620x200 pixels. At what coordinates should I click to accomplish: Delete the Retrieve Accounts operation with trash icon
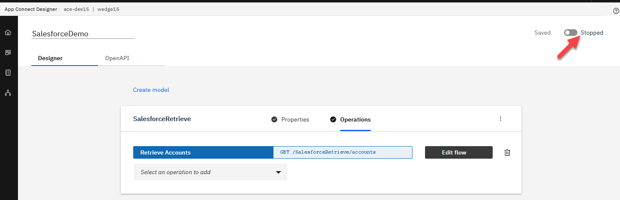pos(507,152)
